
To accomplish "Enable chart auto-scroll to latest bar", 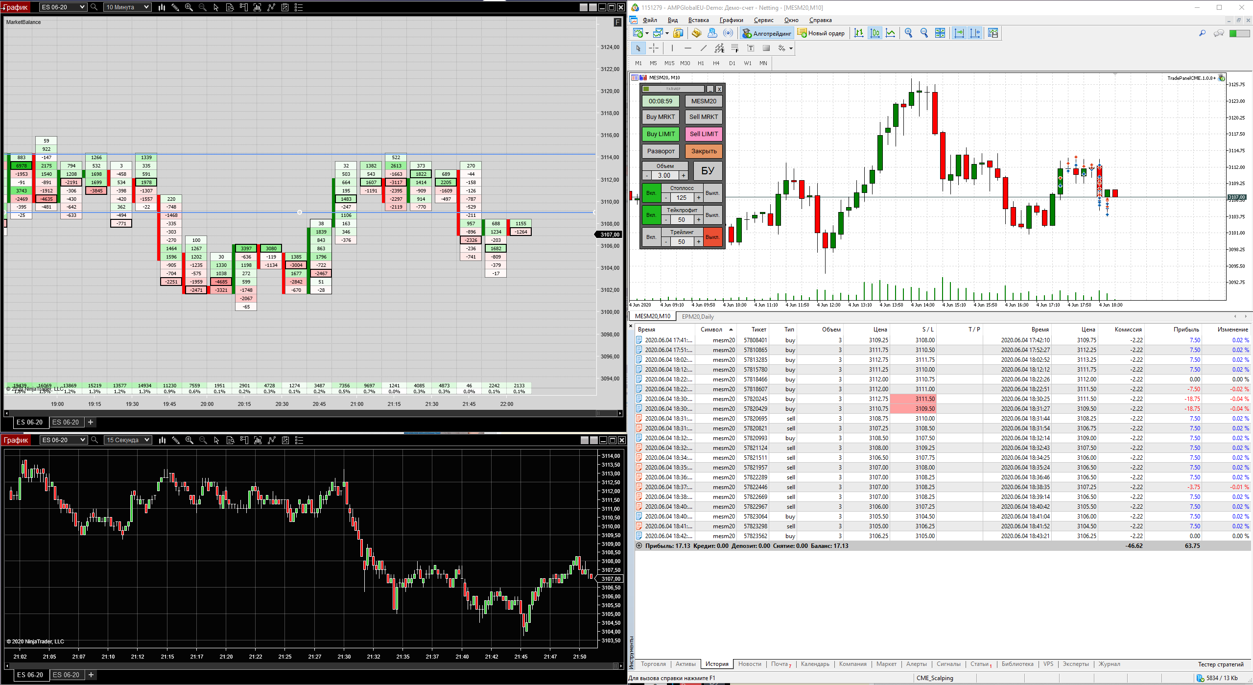I will click(959, 33).
